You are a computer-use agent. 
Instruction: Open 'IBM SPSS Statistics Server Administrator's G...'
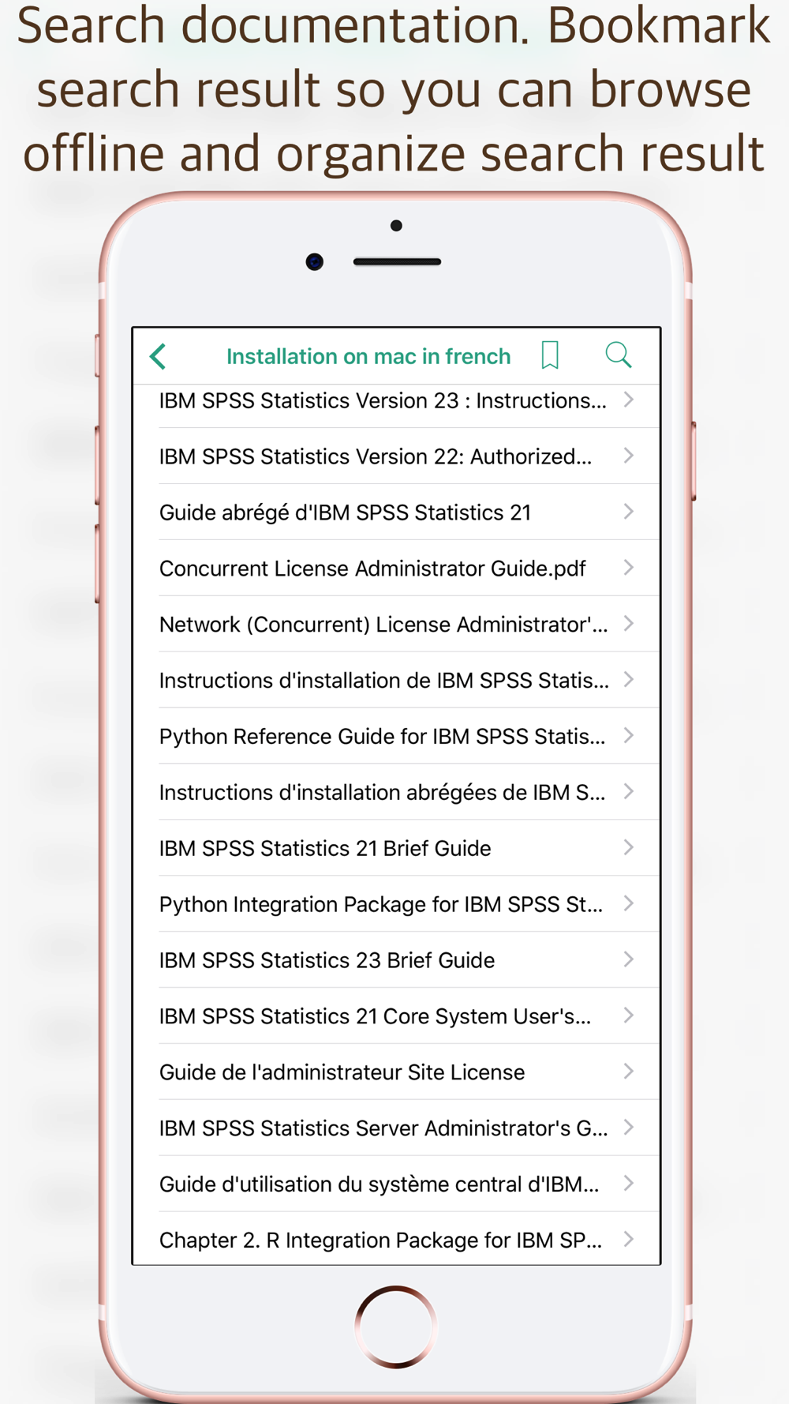pos(397,1129)
